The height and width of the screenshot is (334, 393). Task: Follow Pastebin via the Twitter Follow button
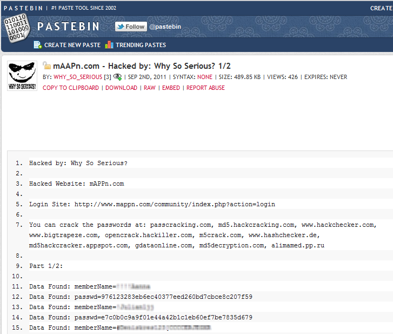tap(131, 27)
